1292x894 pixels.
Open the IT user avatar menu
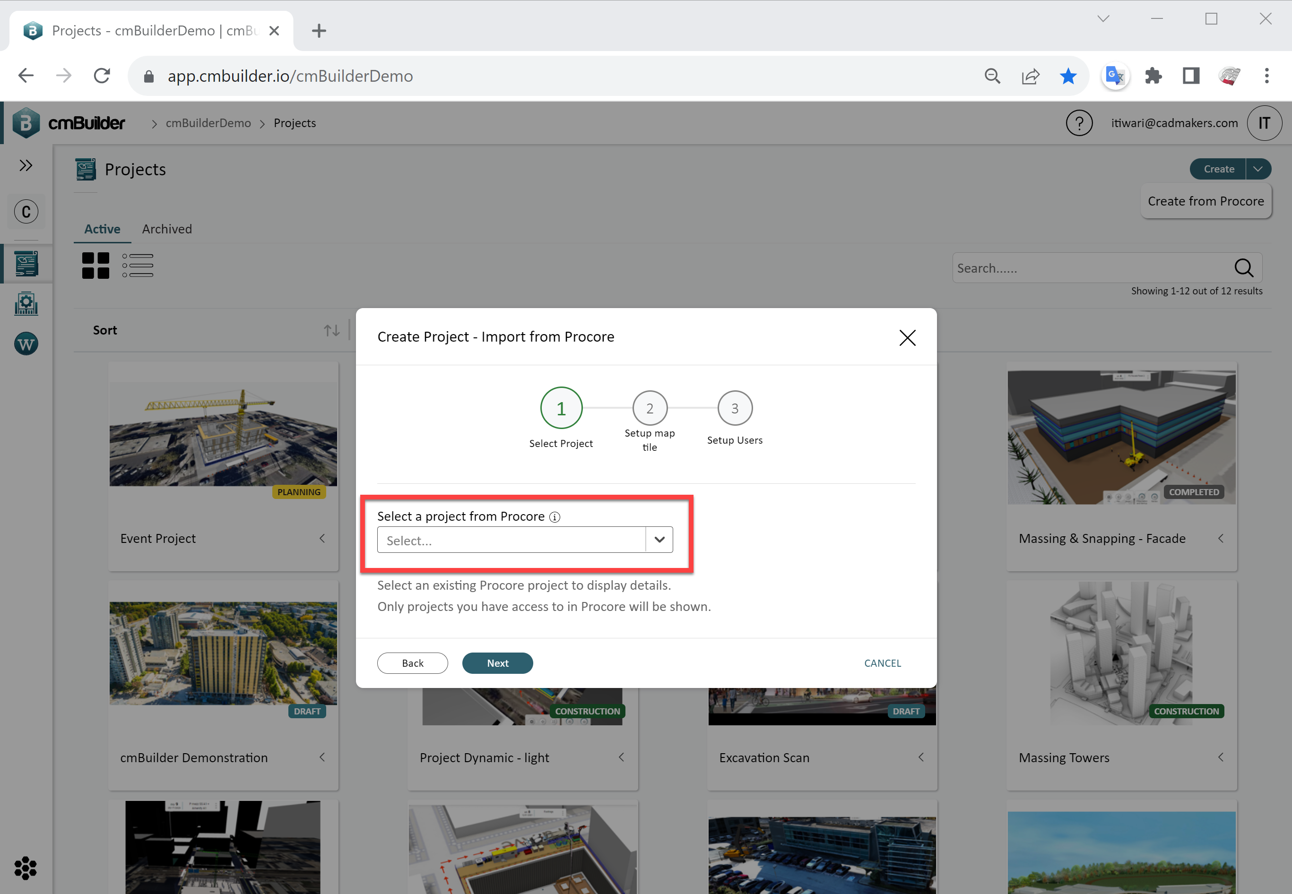1264,123
